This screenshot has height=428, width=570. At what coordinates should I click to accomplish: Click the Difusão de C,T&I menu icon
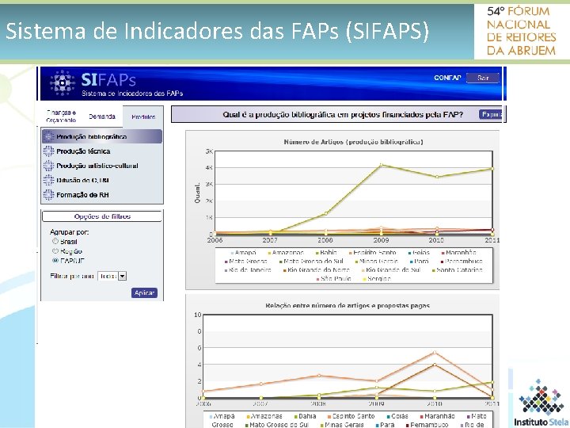(x=48, y=180)
